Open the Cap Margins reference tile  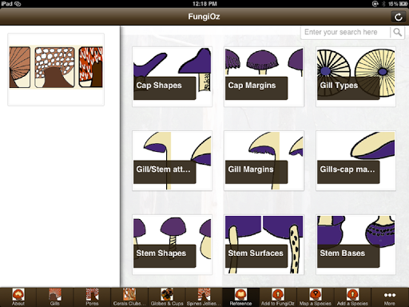point(264,77)
